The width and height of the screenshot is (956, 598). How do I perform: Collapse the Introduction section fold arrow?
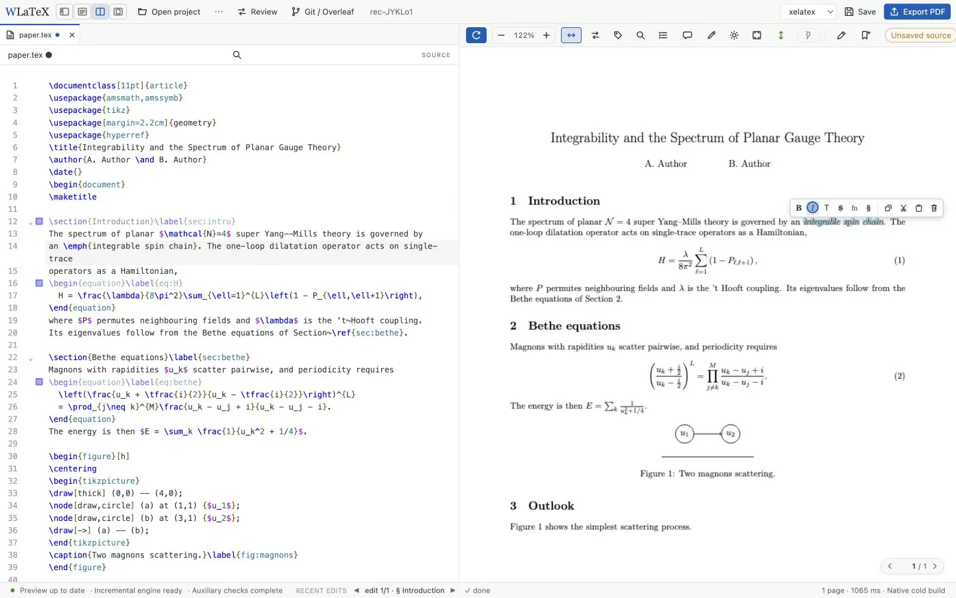point(31,223)
